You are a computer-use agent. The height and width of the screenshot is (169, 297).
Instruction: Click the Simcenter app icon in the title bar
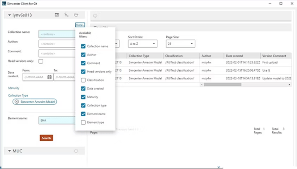click(x=4, y=3)
